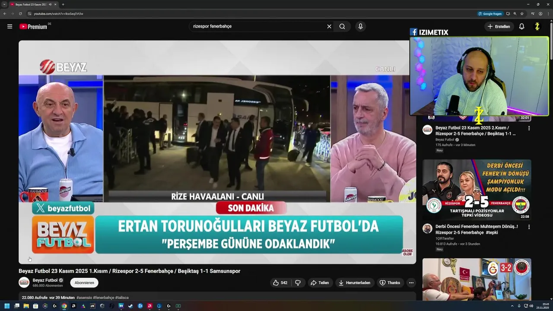Click the browser address bar URL

(58, 13)
